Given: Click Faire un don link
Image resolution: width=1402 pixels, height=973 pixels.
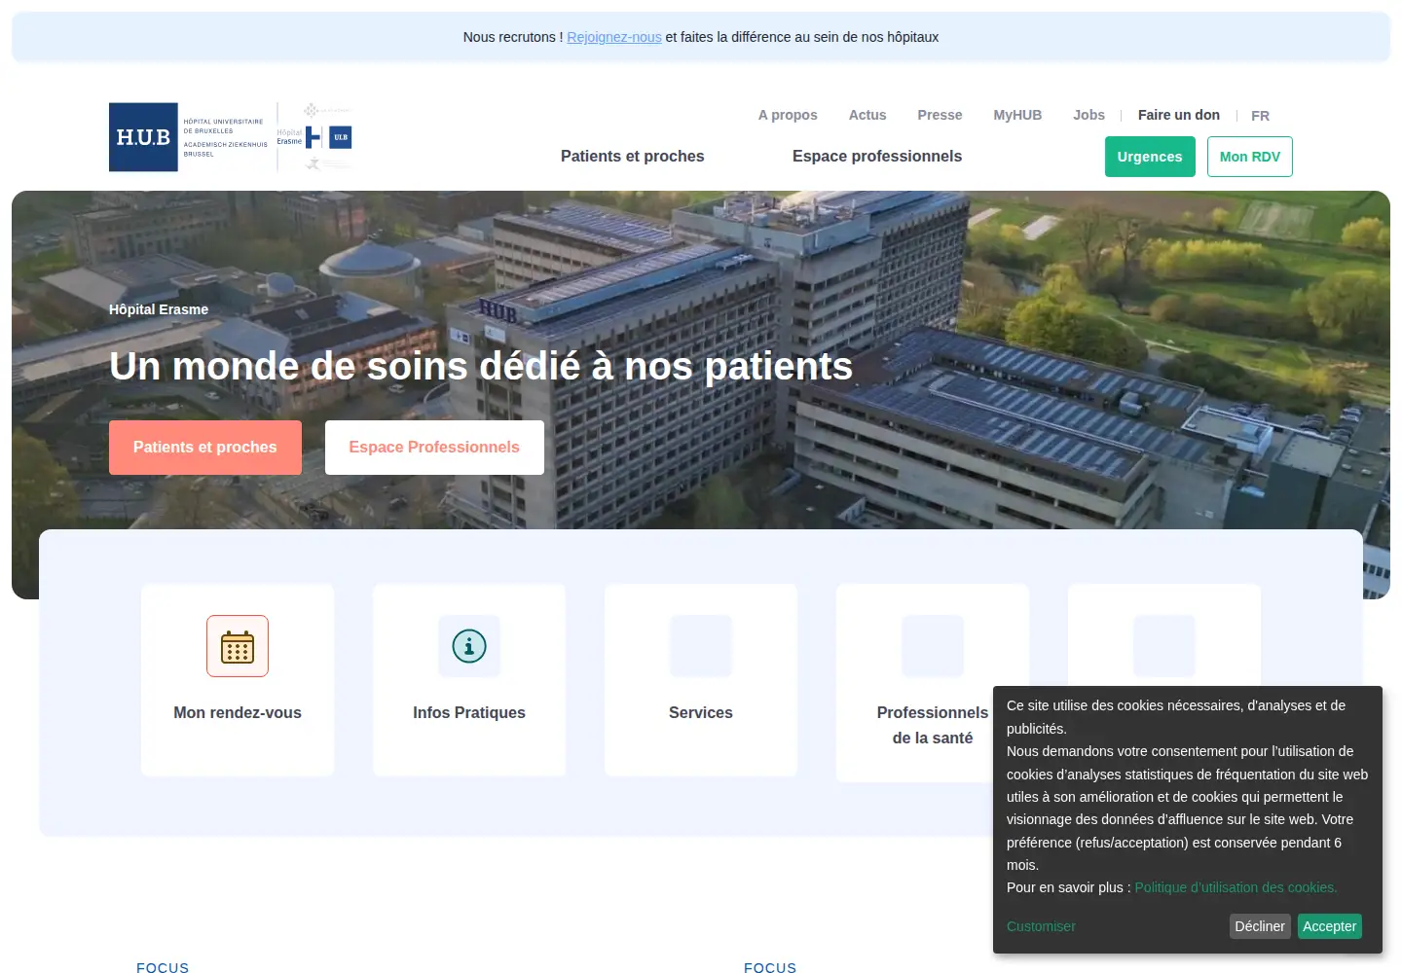Looking at the screenshot, I should (1179, 115).
